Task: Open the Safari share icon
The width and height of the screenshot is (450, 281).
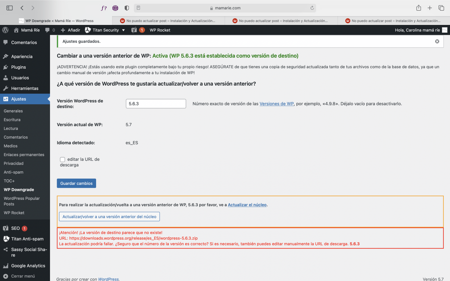Action: [x=419, y=8]
